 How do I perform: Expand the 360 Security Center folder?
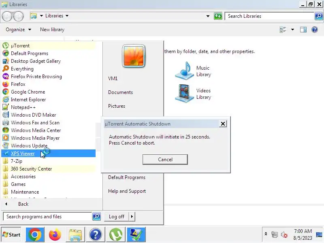(49, 168)
